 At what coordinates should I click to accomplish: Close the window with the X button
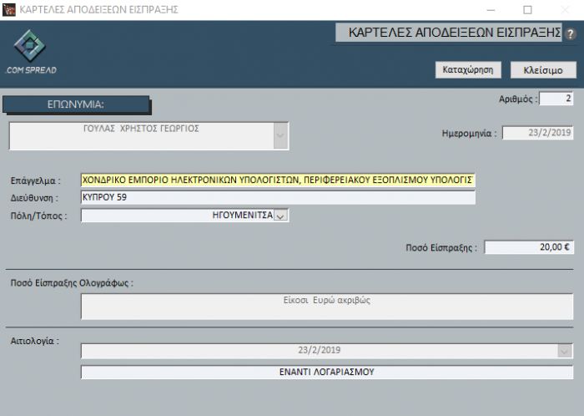click(565, 10)
